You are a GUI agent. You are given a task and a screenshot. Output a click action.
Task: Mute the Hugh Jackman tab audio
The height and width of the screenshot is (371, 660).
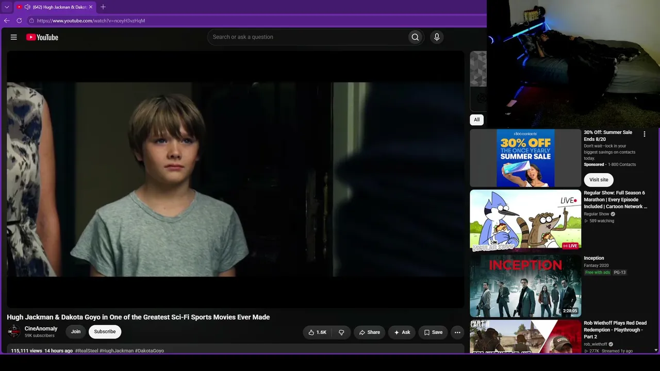click(27, 7)
